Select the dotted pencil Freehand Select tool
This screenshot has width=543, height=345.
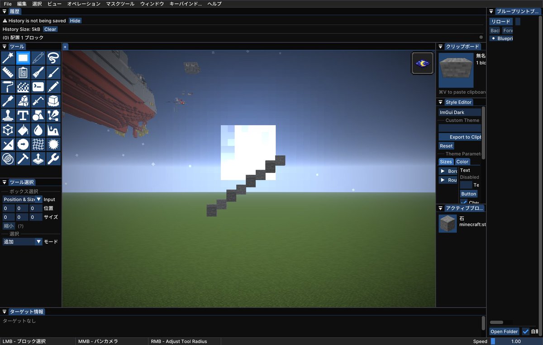(38, 58)
